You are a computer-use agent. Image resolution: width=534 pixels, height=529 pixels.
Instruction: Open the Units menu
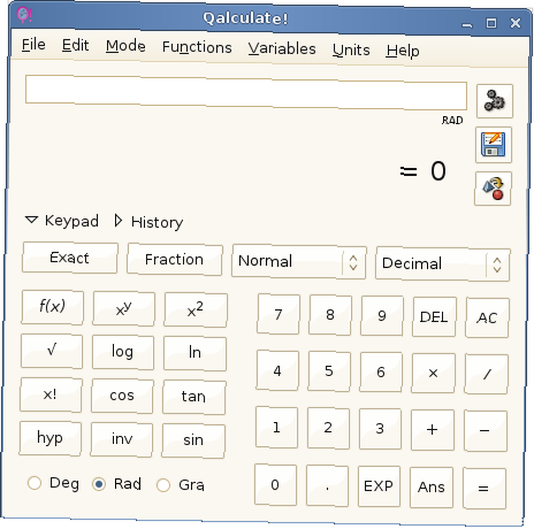(x=351, y=50)
